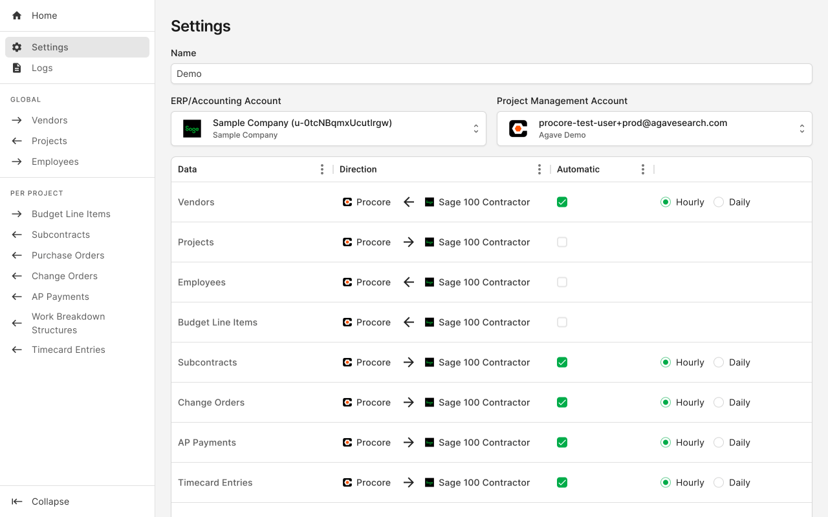The height and width of the screenshot is (517, 828).
Task: Select Hourly radio for AP Payments row
Action: pos(666,443)
